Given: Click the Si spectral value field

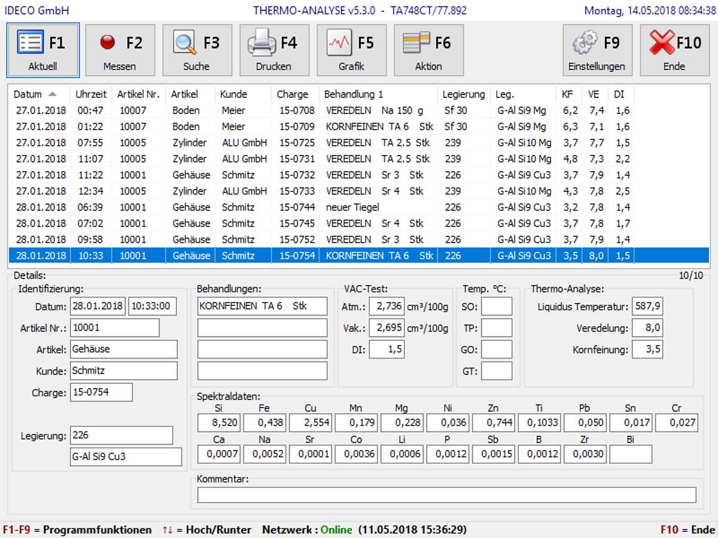Looking at the screenshot, I should 218,423.
